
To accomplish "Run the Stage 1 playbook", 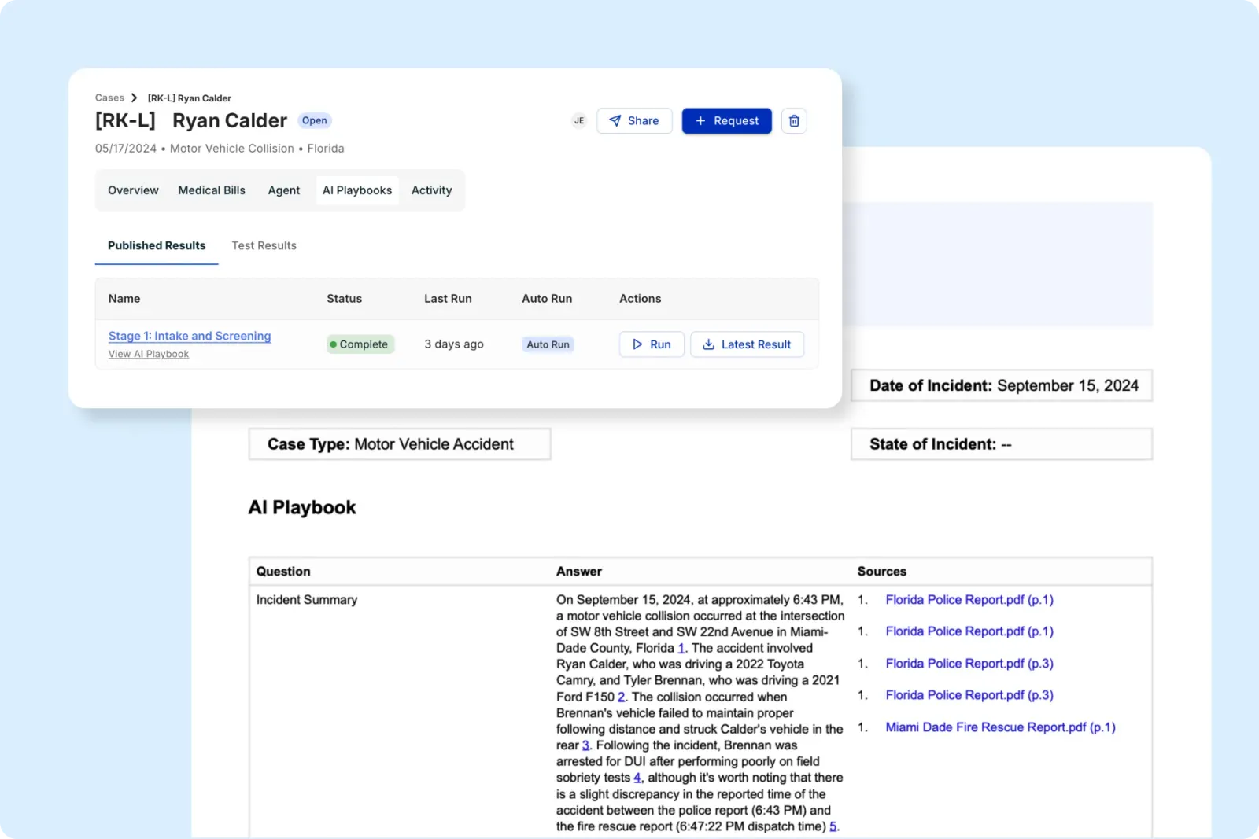I will (x=652, y=344).
